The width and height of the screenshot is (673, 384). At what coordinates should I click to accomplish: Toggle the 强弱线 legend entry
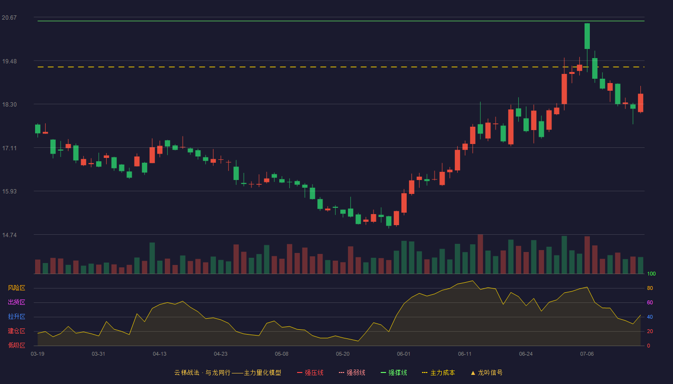352,372
